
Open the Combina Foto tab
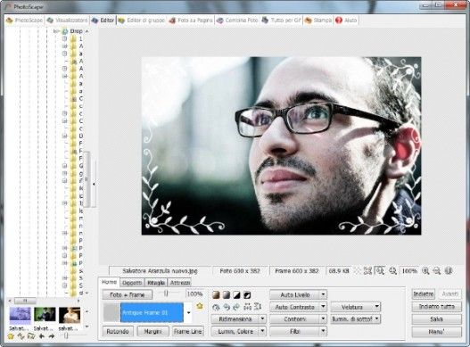click(x=237, y=21)
